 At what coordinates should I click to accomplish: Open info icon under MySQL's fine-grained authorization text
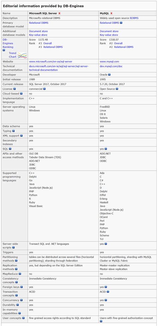[101, 321]
